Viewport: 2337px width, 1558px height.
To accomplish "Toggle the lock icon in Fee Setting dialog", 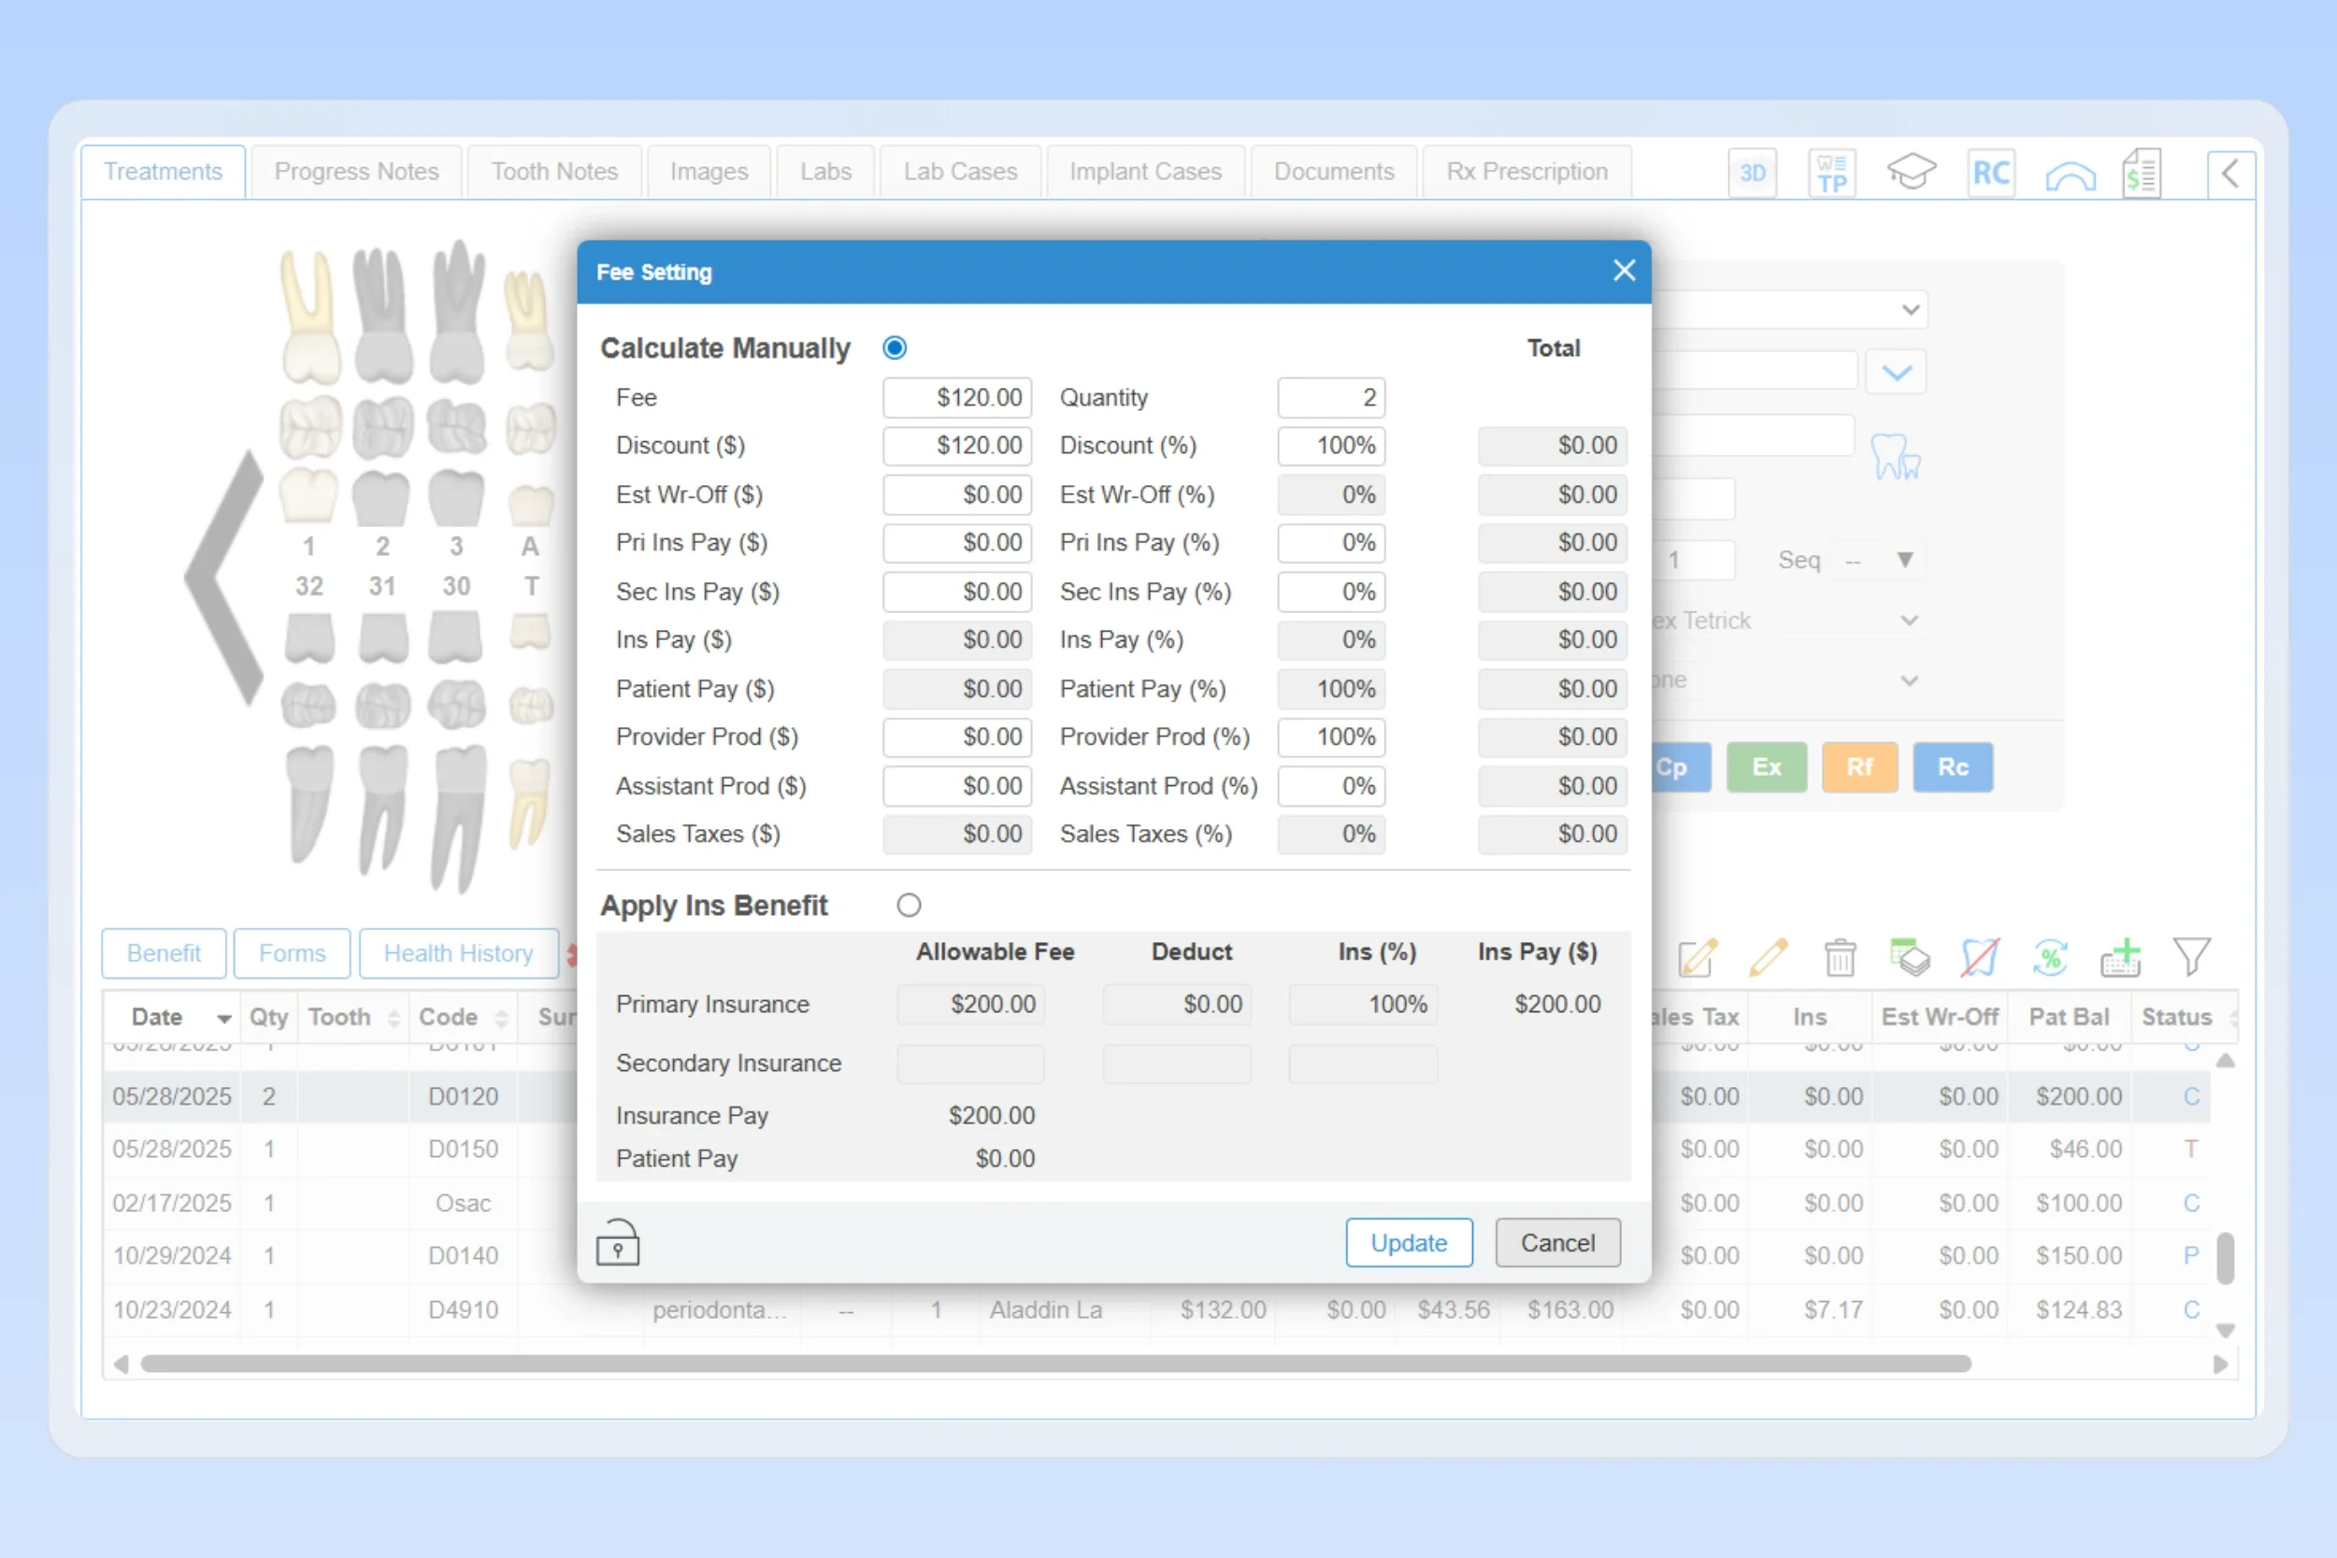I will click(617, 1242).
